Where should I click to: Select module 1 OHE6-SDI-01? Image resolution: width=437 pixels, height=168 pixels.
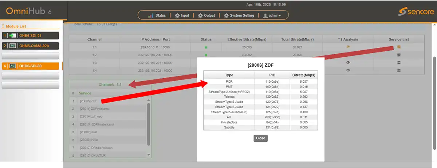click(x=31, y=35)
